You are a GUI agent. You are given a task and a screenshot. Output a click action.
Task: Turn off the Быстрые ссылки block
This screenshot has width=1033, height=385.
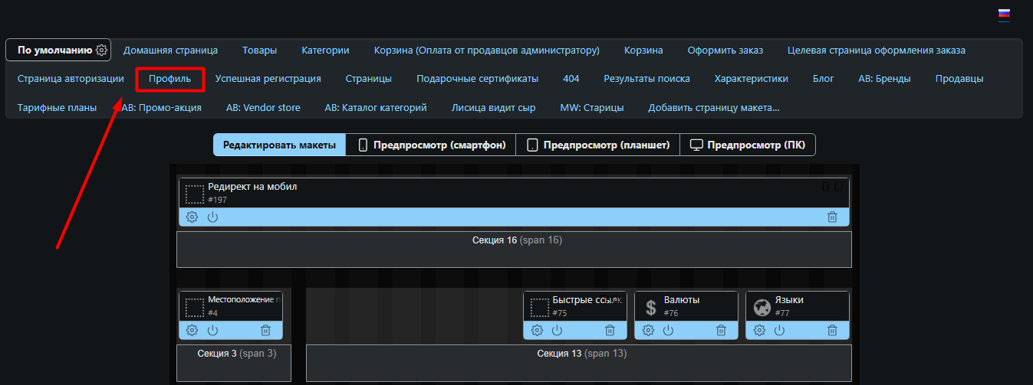click(557, 331)
